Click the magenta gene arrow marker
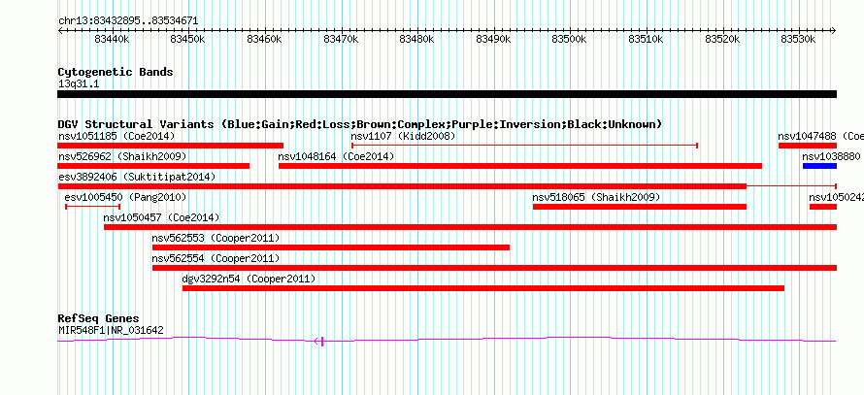The height and width of the screenshot is (395, 864). pyautogui.click(x=318, y=342)
